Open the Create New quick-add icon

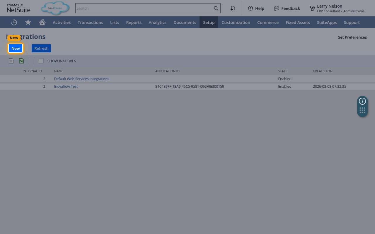coord(233,8)
